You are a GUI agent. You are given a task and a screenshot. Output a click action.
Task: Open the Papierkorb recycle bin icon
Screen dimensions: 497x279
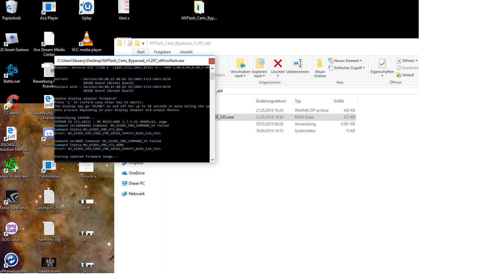click(x=11, y=10)
